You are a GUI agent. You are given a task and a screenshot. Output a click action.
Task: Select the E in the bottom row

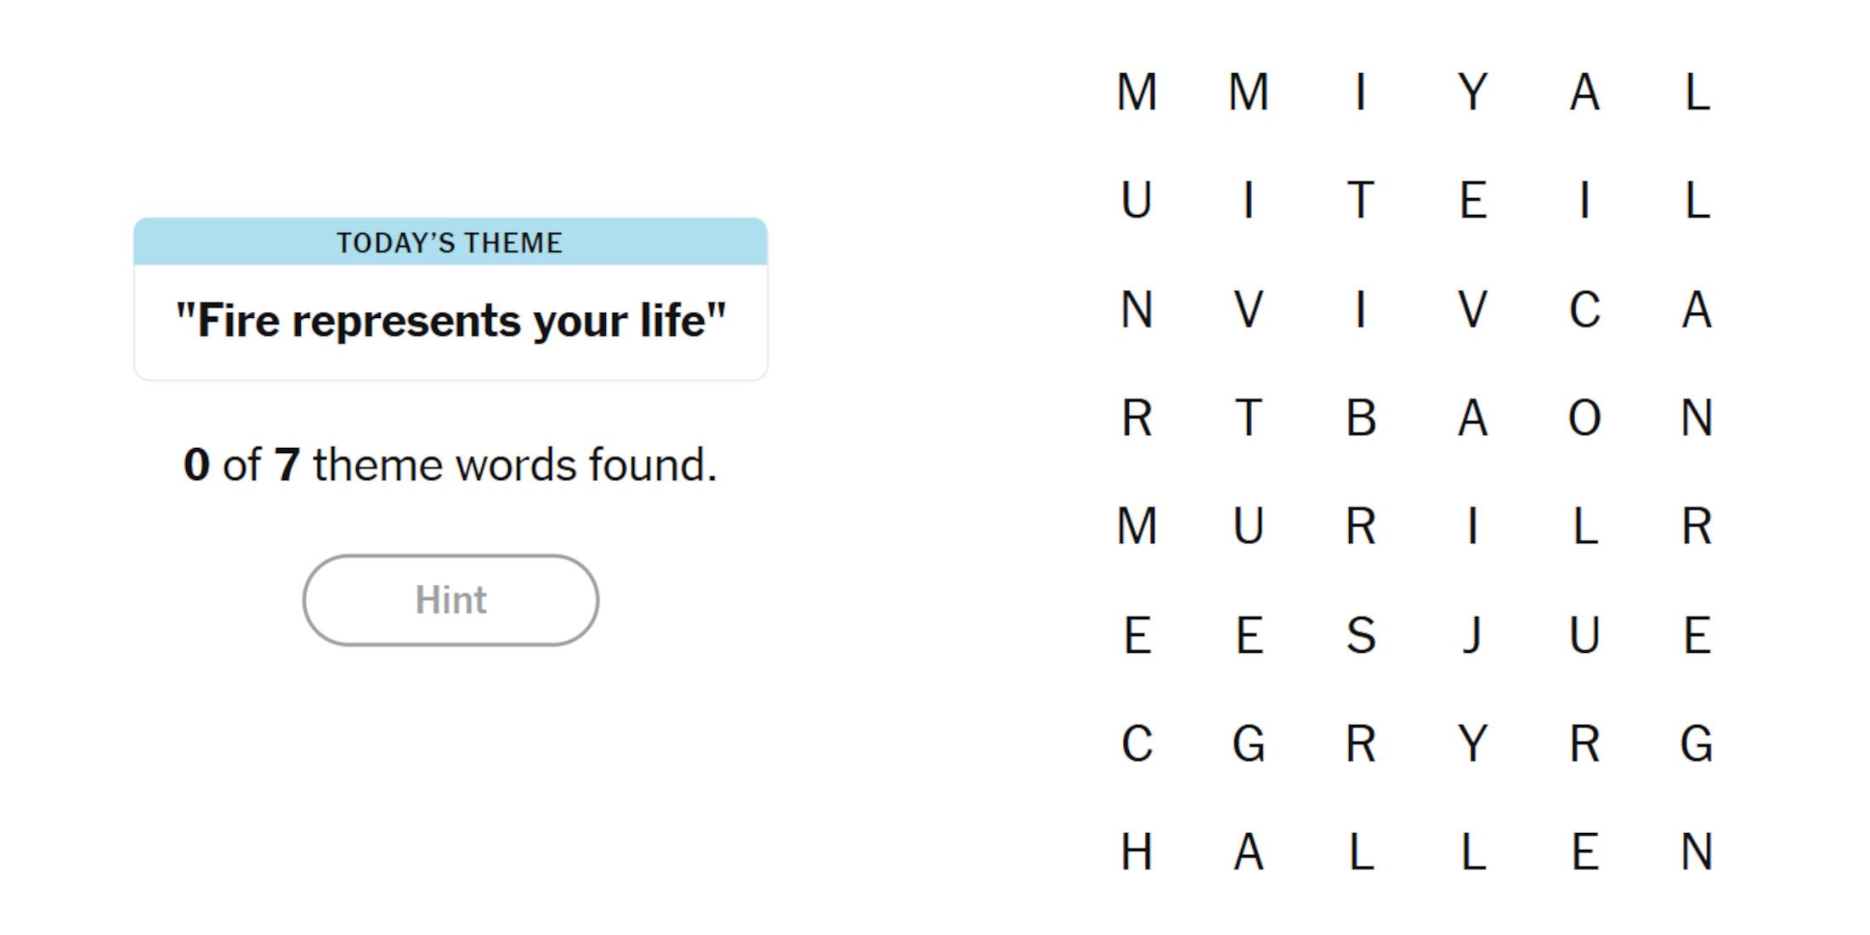coord(1584,852)
